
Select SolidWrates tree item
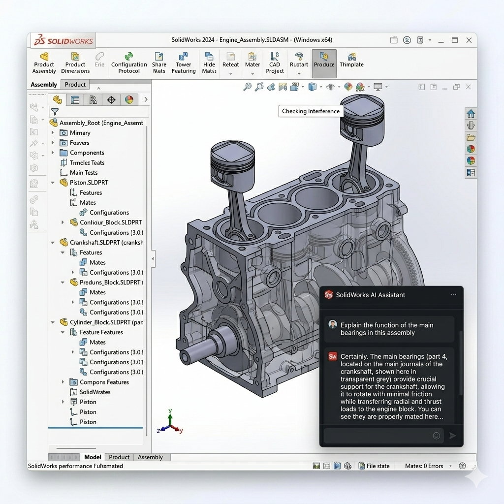(90, 392)
